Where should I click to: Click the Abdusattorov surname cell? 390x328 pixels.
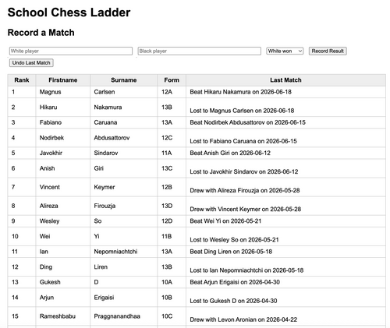(x=124, y=138)
